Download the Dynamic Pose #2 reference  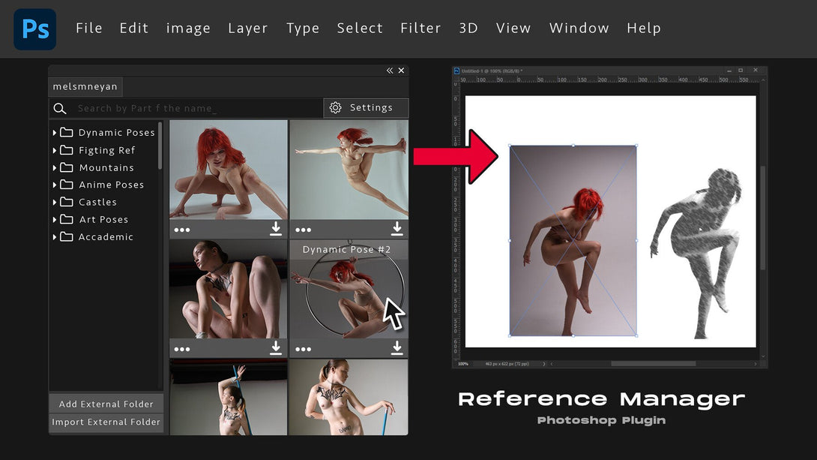(397, 348)
